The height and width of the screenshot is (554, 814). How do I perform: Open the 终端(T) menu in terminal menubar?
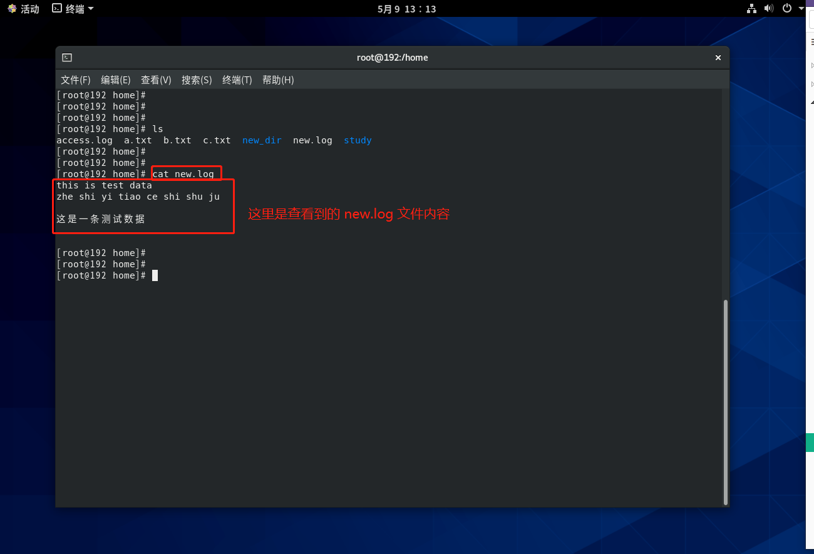237,80
